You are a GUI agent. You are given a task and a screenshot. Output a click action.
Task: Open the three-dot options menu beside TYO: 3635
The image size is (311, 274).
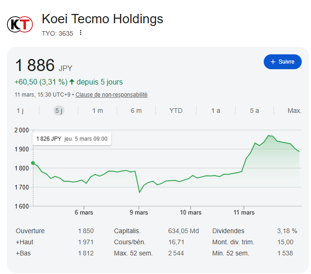click(x=81, y=33)
